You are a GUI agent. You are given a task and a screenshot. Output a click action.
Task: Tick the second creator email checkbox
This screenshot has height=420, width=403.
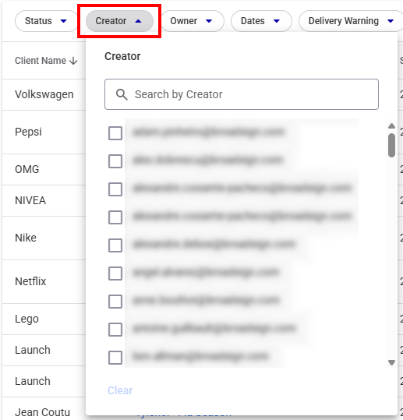[115, 161]
